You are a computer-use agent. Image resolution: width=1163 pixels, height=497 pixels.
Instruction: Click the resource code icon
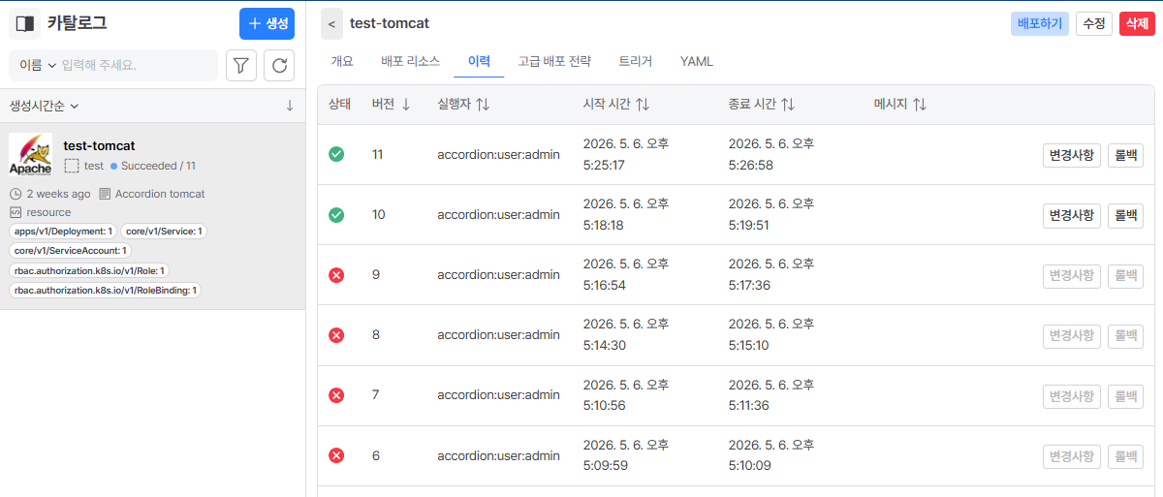point(16,212)
